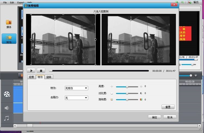Play the video preview
The height and width of the screenshot is (133, 204).
[31, 70]
